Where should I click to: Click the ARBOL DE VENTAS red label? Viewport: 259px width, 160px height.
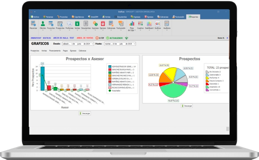85,38
